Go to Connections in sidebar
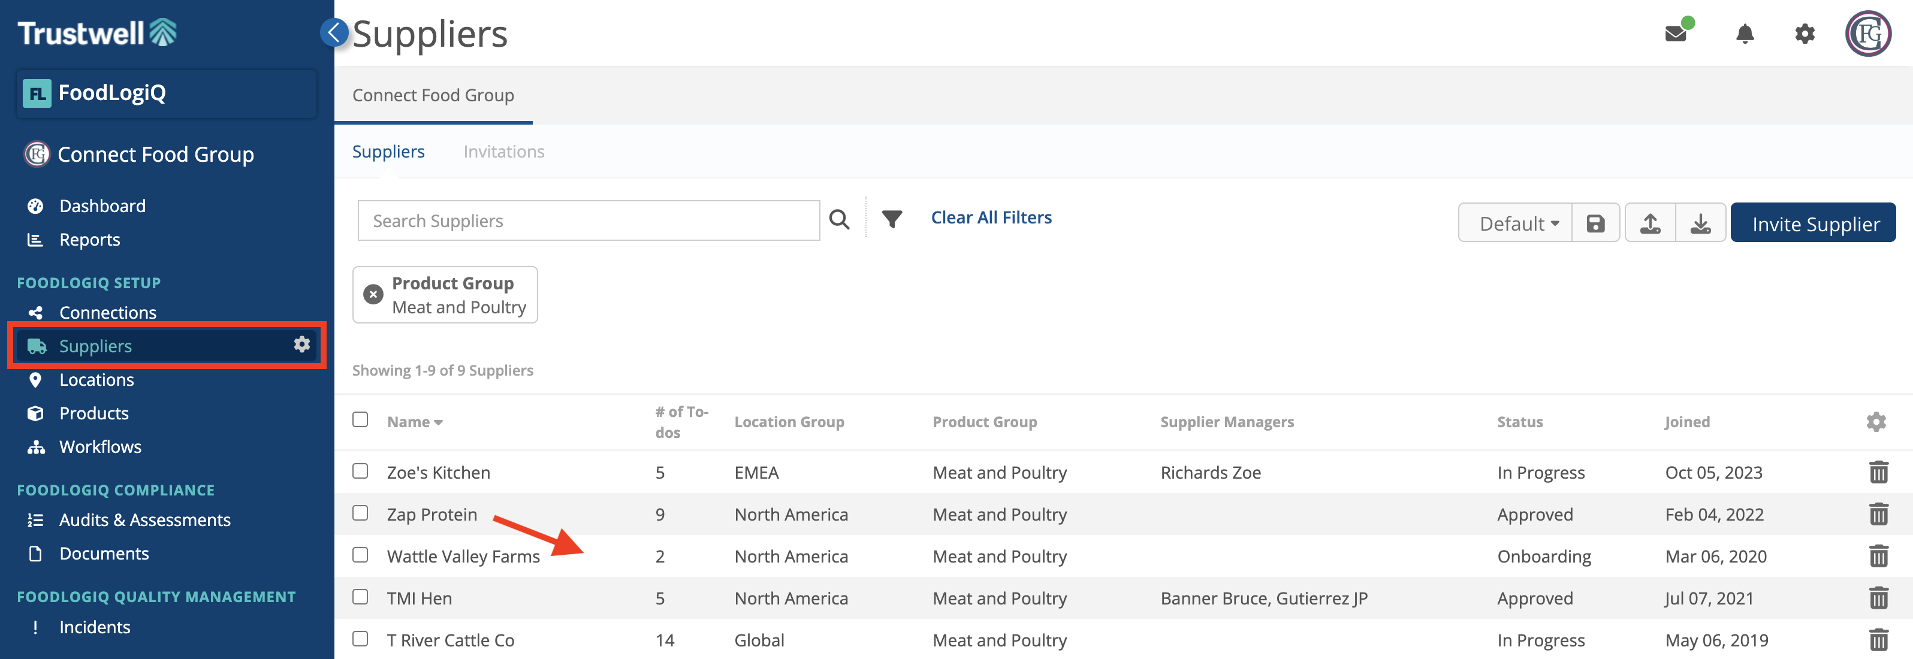Image resolution: width=1913 pixels, height=659 pixels. [x=108, y=313]
